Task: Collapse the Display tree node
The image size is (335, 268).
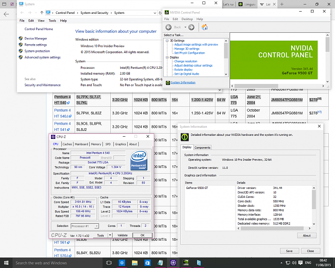Action: coord(167,58)
